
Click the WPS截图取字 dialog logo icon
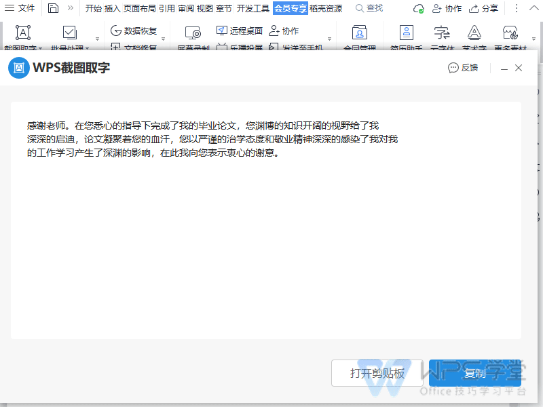19,68
